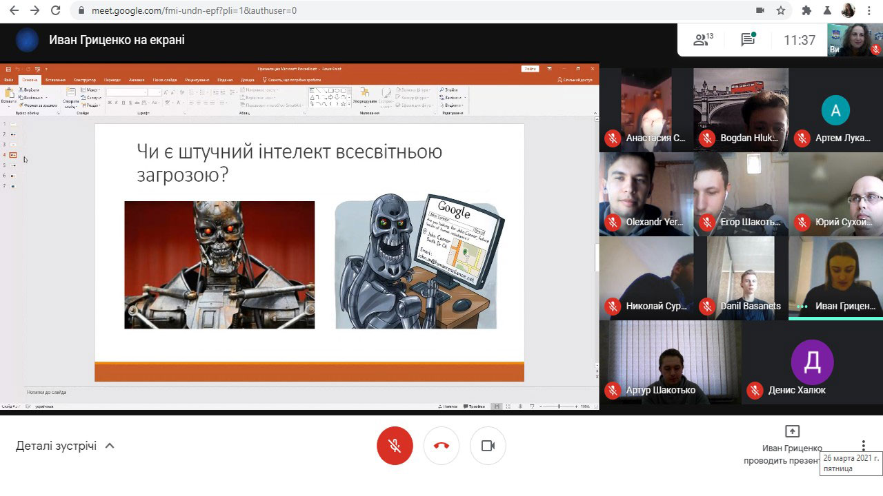View site information via the lock icon
Screen dimensions: 883x496
click(x=81, y=10)
